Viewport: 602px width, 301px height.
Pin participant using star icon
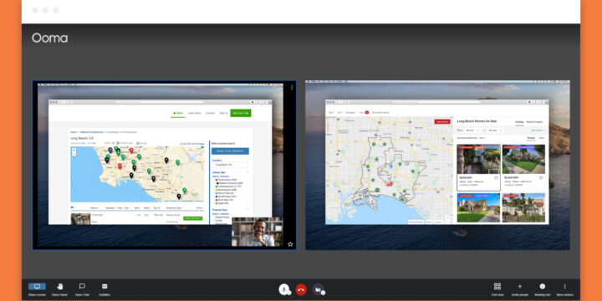[x=290, y=244]
